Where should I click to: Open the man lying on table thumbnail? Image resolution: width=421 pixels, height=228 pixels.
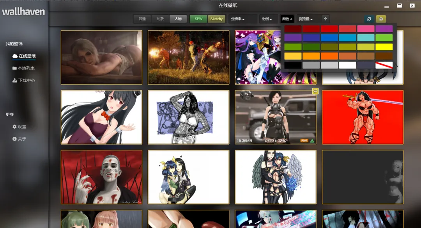point(101,57)
